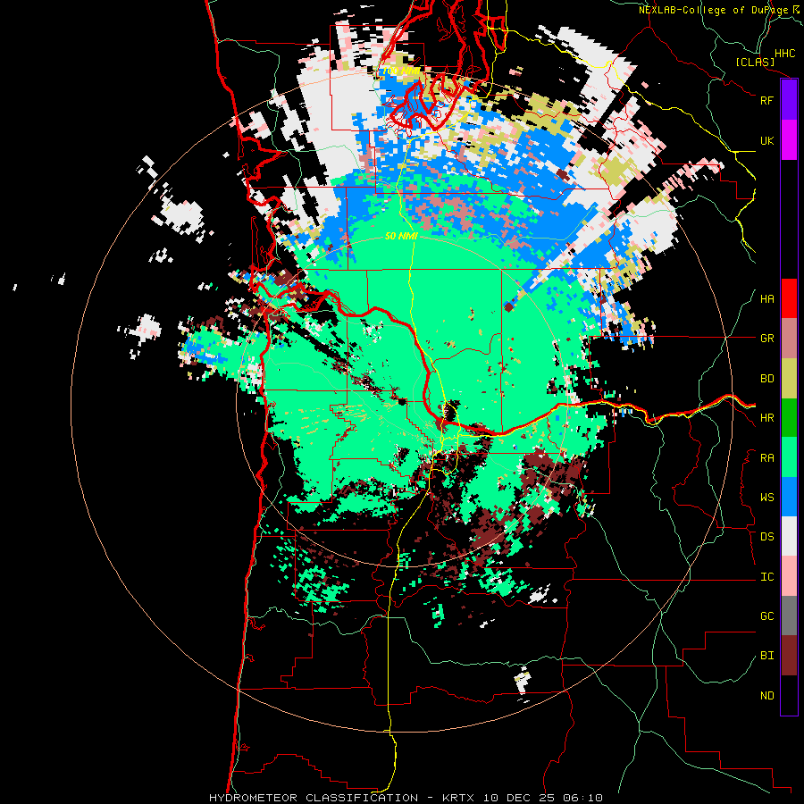Click the UK legend label text
Screen dimensions: 804x804
(x=767, y=141)
